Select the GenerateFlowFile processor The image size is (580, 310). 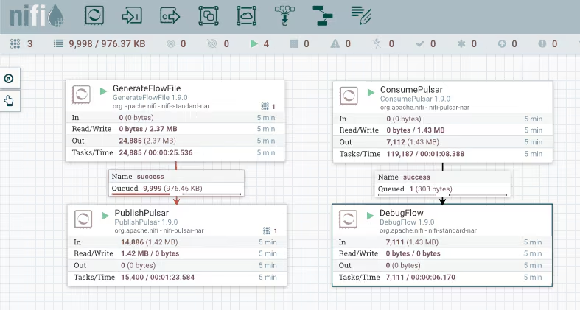click(x=146, y=88)
